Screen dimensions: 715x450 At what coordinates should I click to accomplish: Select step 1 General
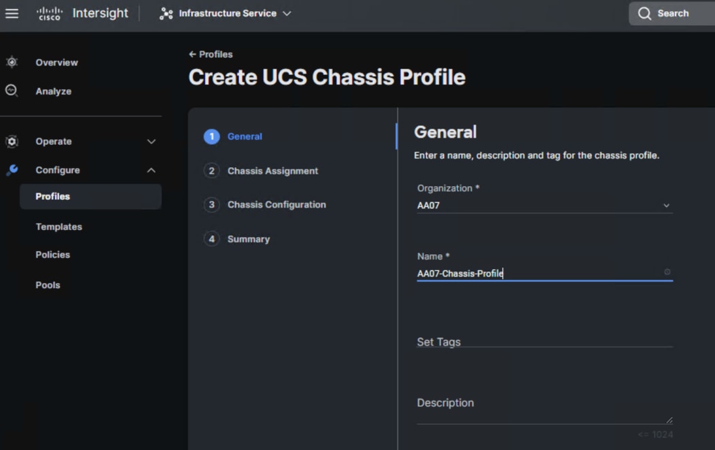(x=245, y=136)
